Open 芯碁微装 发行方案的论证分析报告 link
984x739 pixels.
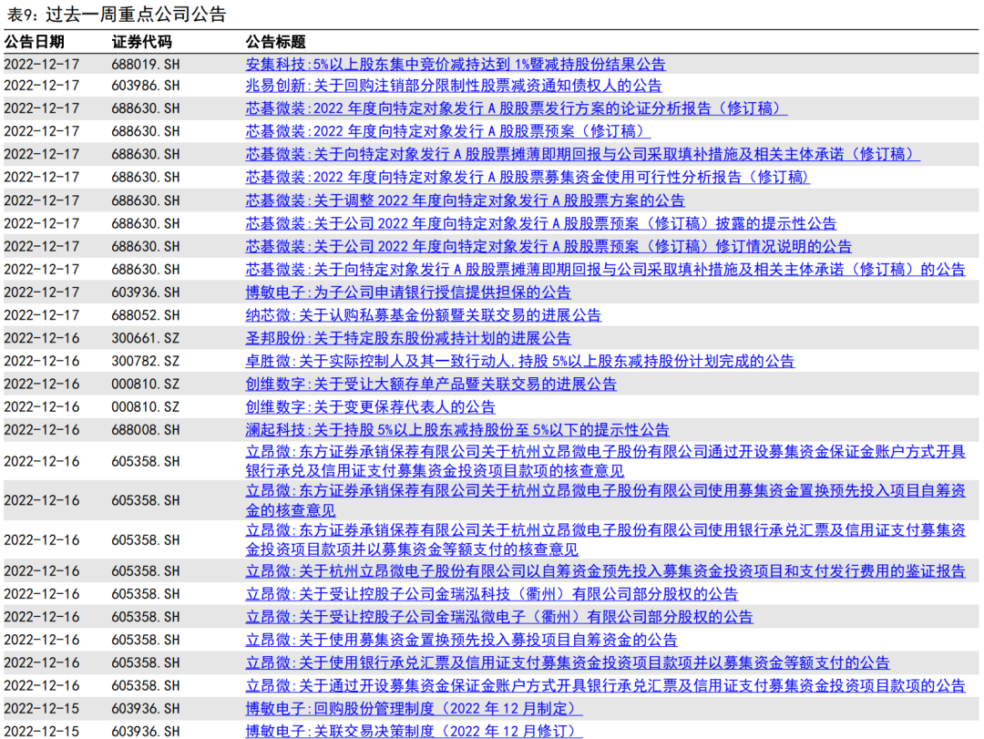pyautogui.click(x=516, y=108)
